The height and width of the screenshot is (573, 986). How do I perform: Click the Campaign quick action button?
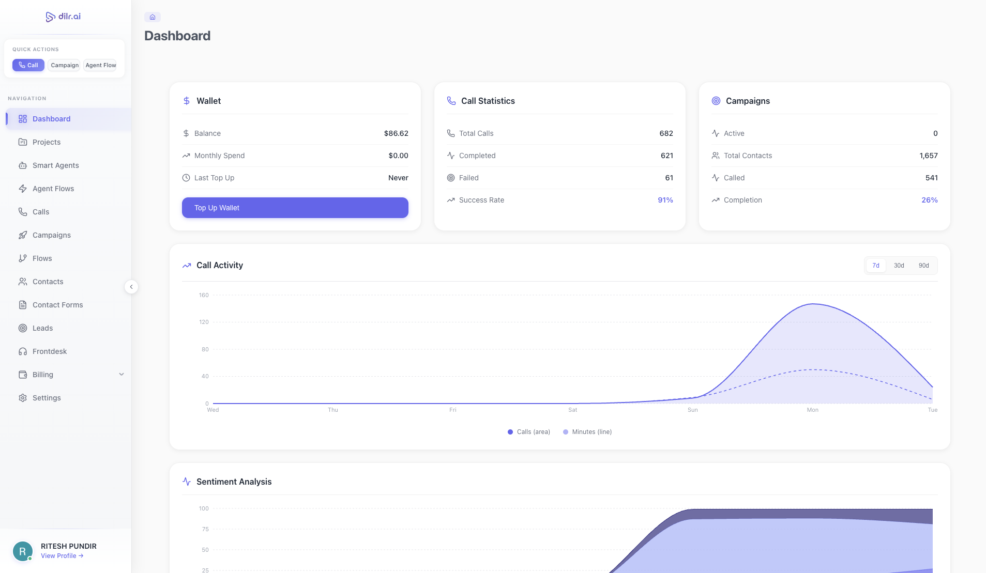pyautogui.click(x=65, y=65)
